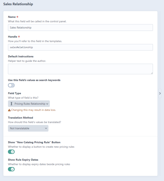
Task: Click 'Whether to display a button' description
Action: click(x=41, y=147)
